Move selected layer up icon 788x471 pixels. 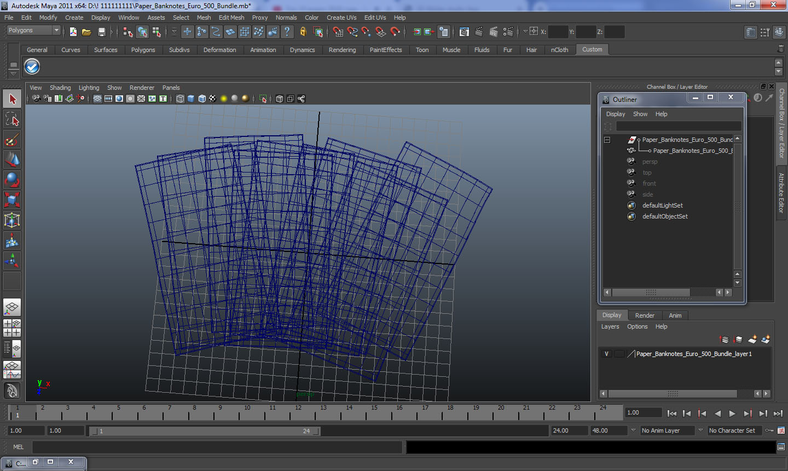pos(724,340)
